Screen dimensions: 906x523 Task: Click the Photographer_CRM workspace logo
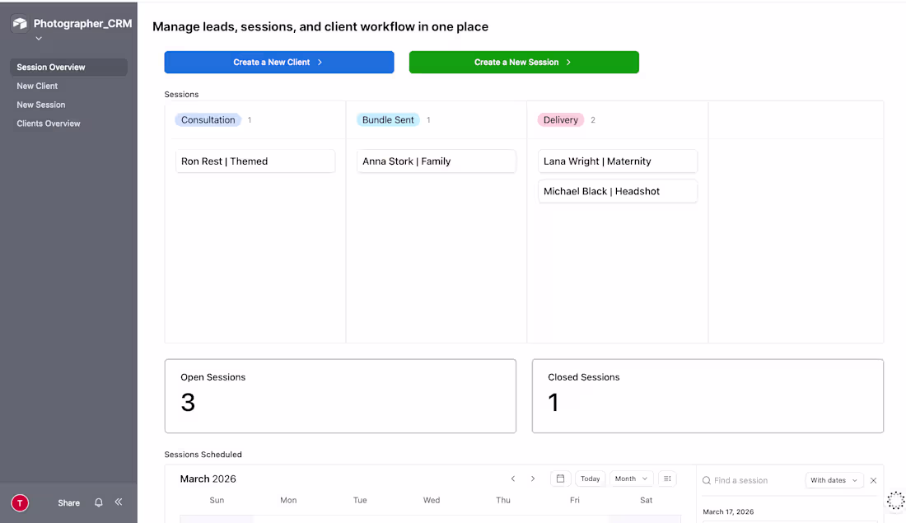click(20, 24)
